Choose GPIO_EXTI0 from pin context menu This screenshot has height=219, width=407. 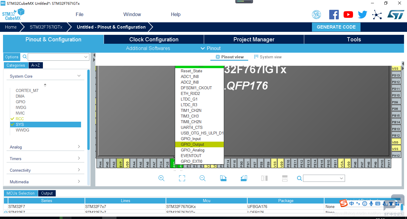[199, 161]
